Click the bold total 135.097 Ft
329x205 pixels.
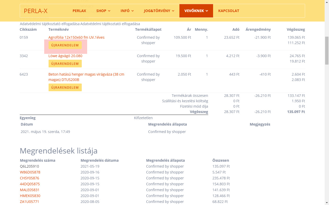pos(296,112)
